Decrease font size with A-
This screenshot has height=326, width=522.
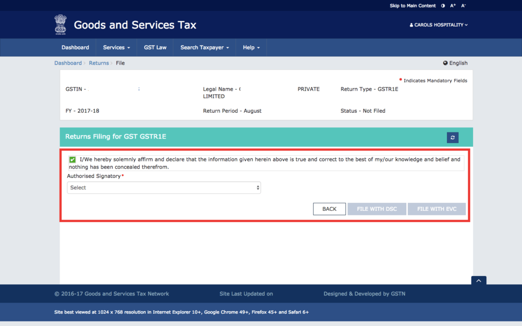463,6
